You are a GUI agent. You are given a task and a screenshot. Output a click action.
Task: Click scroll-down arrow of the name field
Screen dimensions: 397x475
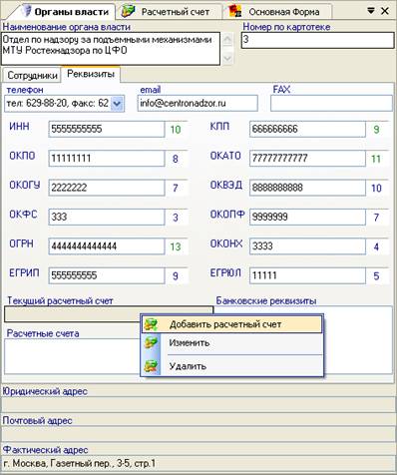tap(227, 58)
